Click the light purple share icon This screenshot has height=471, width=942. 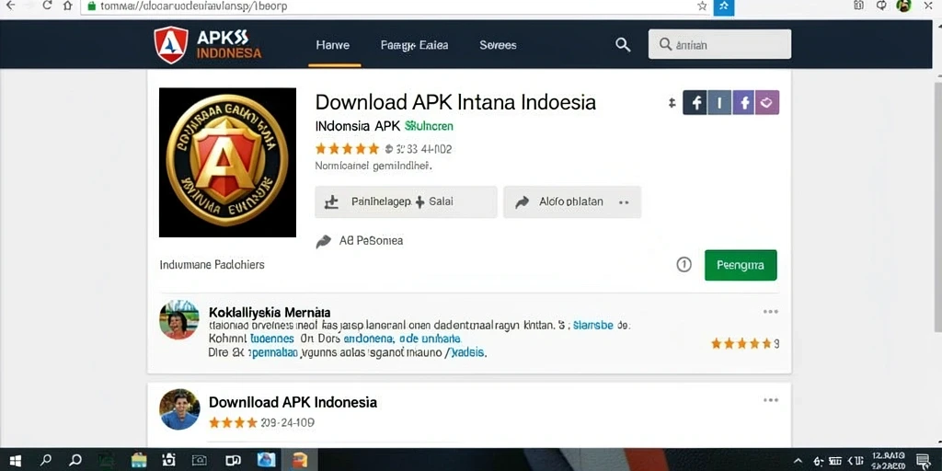pos(767,103)
